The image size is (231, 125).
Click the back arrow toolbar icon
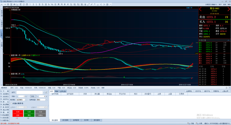click(2, 5)
